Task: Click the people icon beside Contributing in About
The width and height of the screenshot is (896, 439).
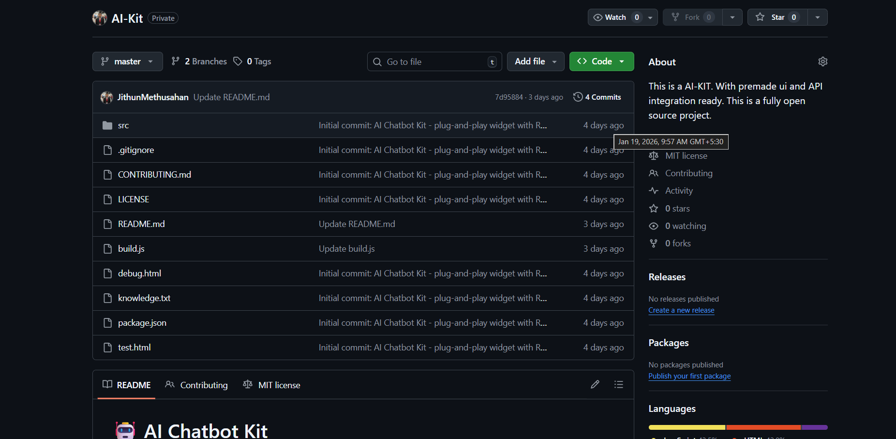Action: (x=654, y=173)
